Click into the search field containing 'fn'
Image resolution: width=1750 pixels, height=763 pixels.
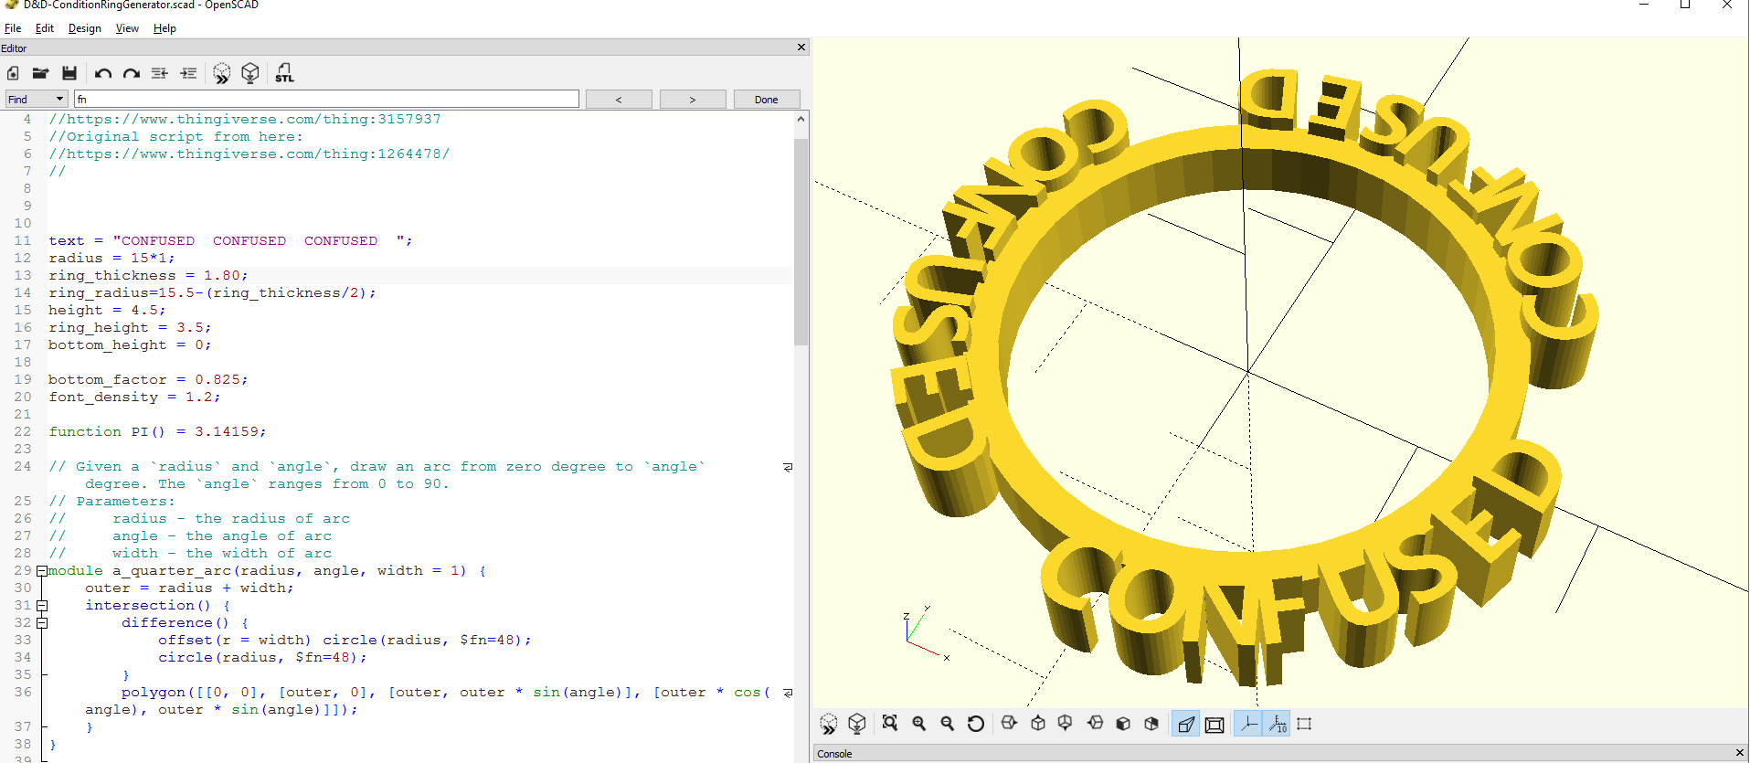(326, 99)
